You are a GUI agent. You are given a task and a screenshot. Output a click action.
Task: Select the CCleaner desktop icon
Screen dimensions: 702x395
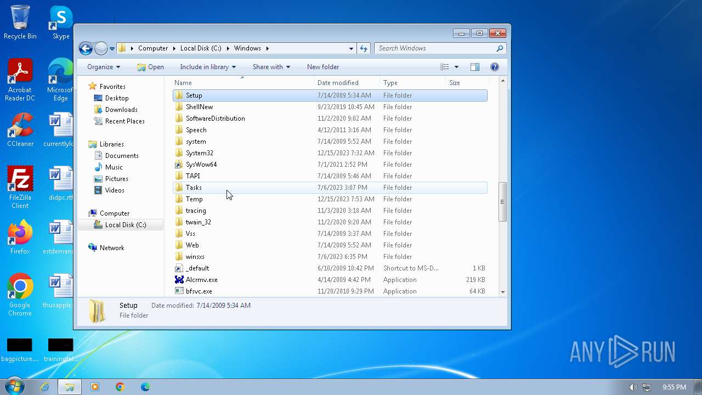[x=20, y=131]
